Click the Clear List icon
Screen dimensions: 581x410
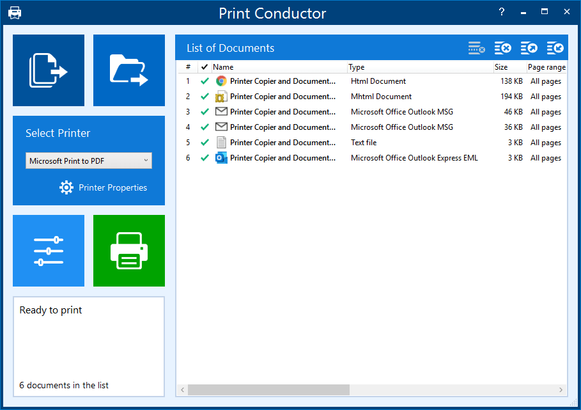(x=503, y=48)
